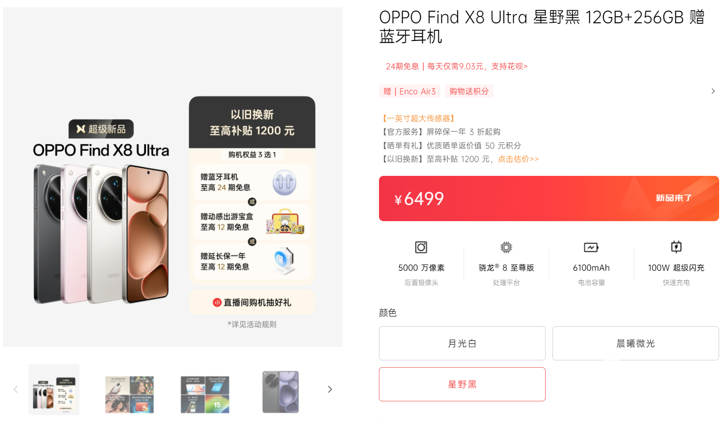Image resolution: width=723 pixels, height=422 pixels.
Task: Show next thumbnails with right arrow
Action: coord(330,389)
